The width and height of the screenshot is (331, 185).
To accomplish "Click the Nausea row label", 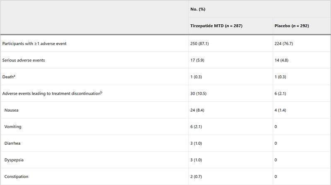I will (x=12, y=110).
